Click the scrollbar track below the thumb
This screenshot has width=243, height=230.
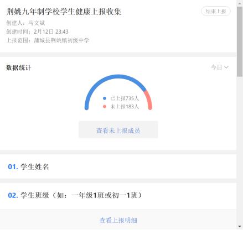[x=240, y=149]
